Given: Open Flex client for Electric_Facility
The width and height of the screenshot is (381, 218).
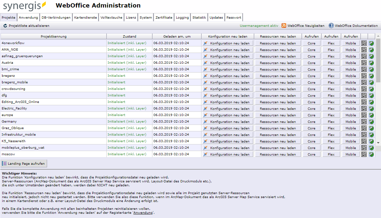Looking at the screenshot, I should point(331,108).
